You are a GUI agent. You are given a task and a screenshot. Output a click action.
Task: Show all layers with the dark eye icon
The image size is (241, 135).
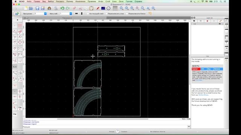[x=194, y=21]
